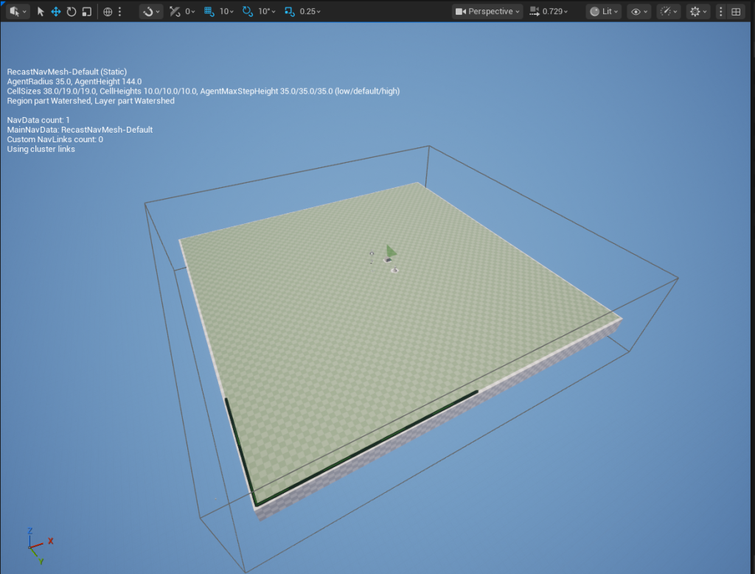This screenshot has width=755, height=574.
Task: Toggle rotation snapping icon
Action: click(247, 12)
